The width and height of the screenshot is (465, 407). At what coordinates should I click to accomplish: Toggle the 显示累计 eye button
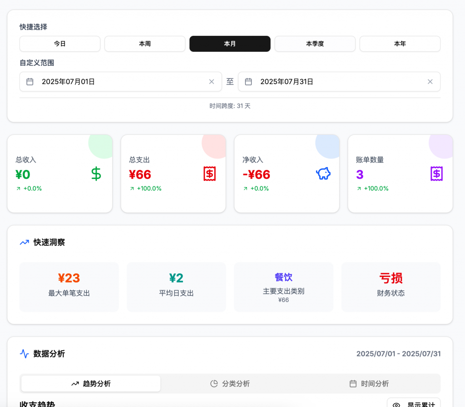pos(414,403)
